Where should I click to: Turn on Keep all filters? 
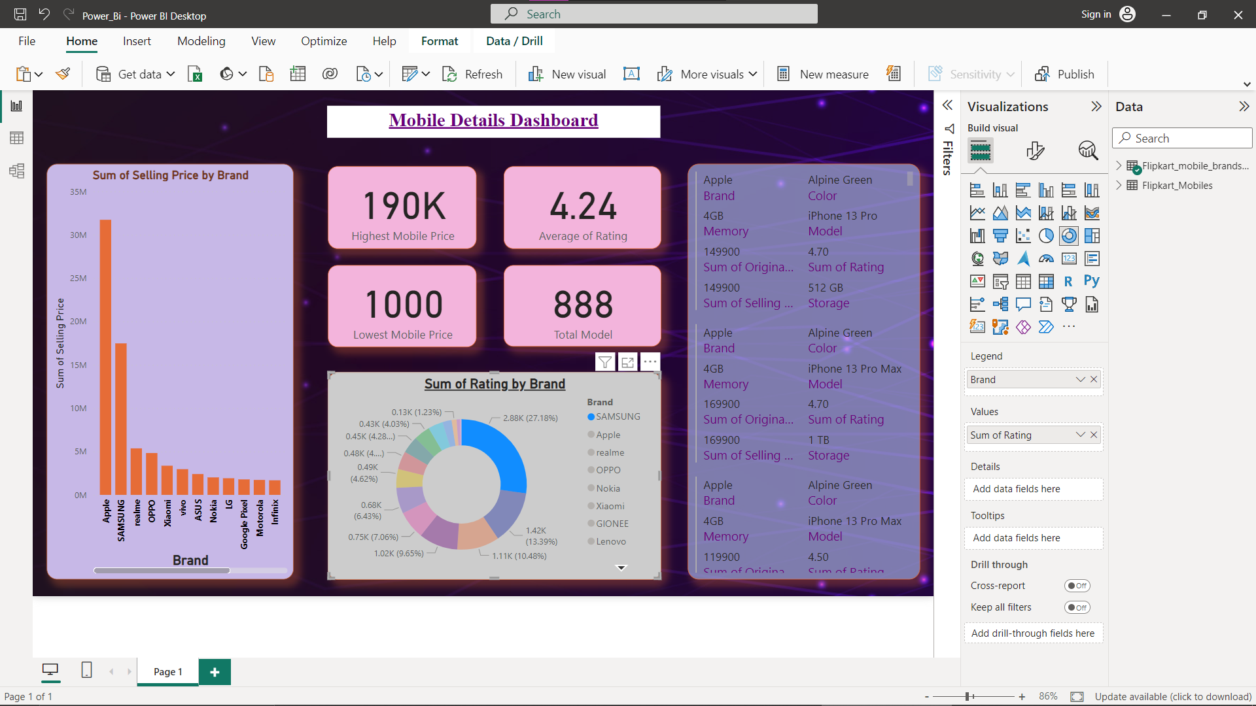coord(1077,607)
